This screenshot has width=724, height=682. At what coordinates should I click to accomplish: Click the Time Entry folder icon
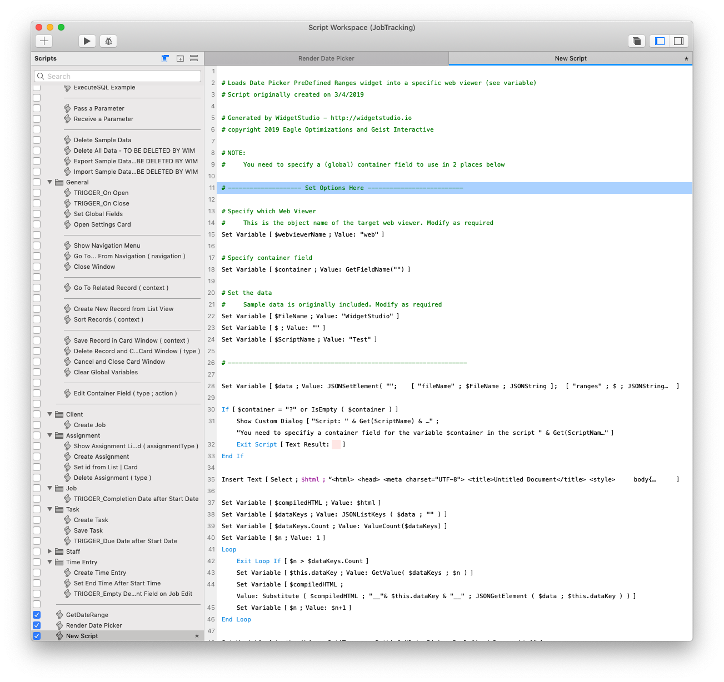click(x=59, y=562)
